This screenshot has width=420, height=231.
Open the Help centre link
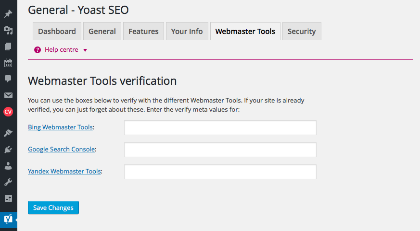[x=61, y=50]
